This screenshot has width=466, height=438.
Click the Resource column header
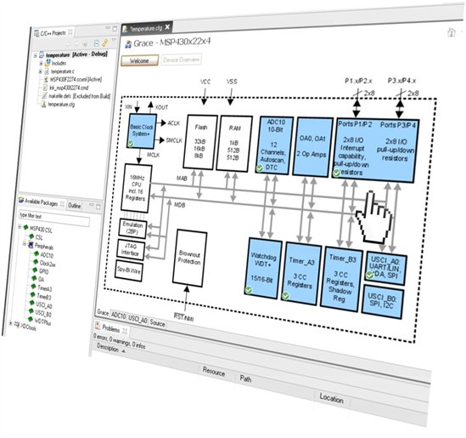click(214, 372)
